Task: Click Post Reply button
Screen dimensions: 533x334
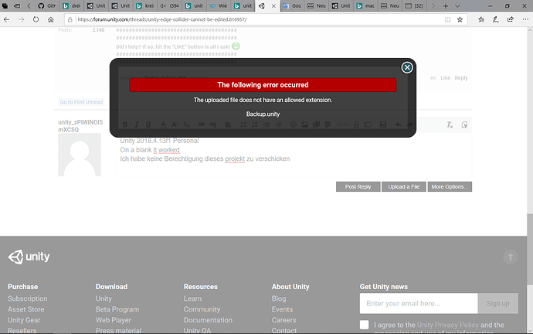Action: click(x=358, y=187)
